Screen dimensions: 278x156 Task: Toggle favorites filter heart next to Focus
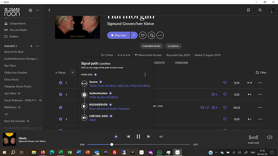pos(73,72)
